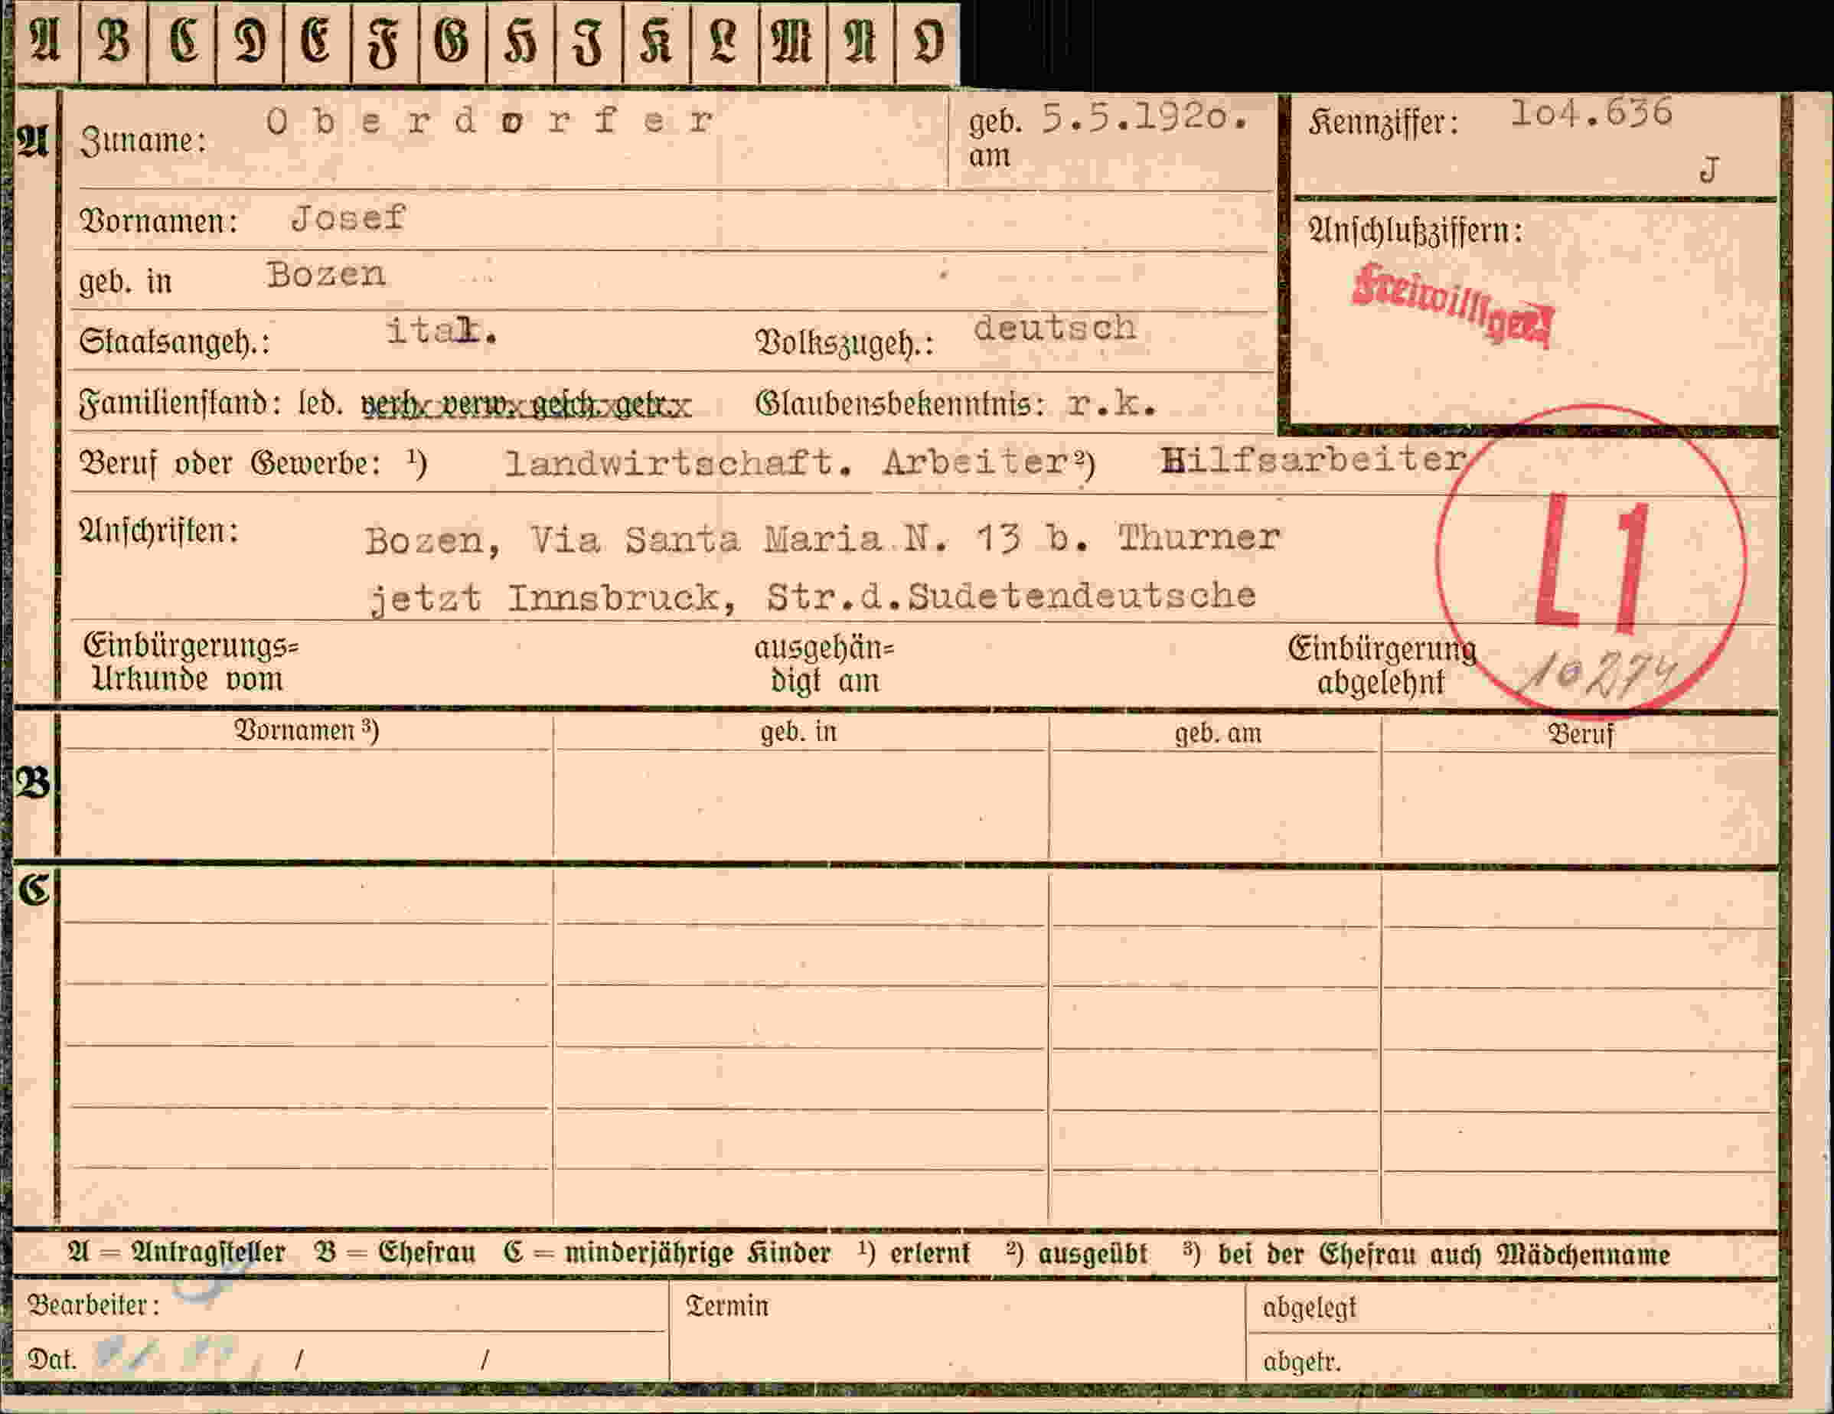
Task: Click the 'geb. in' column header in section B
Action: [x=798, y=732]
